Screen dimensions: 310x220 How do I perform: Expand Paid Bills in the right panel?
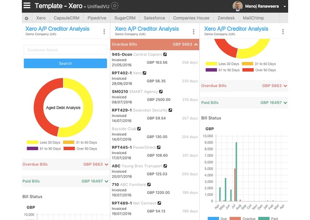pyautogui.click(x=244, y=102)
